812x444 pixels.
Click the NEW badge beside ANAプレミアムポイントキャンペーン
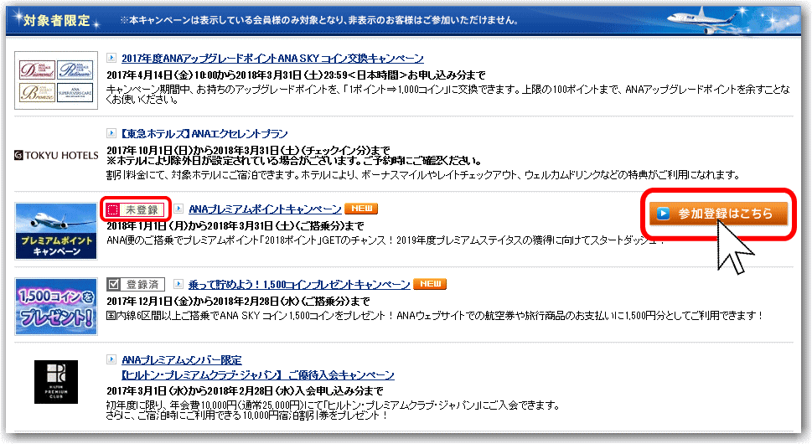tap(361, 209)
